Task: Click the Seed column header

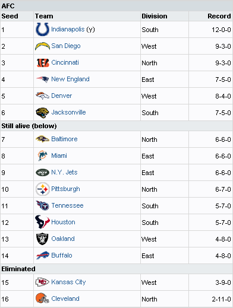Action: [x=10, y=16]
